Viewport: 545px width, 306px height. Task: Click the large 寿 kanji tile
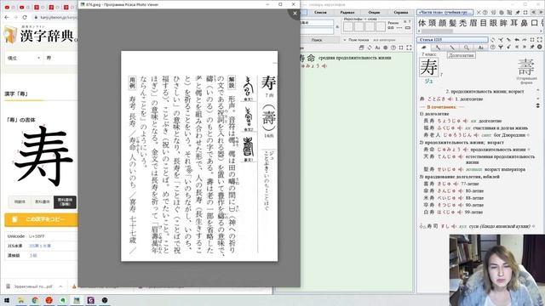[428, 67]
